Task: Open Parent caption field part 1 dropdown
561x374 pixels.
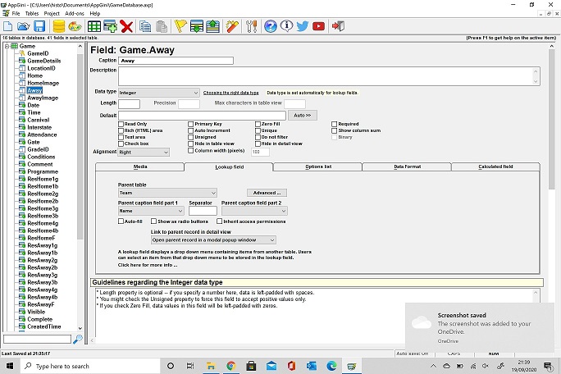Action: (151, 211)
